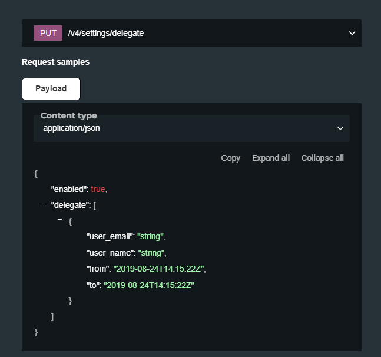Click the "to" timestamp value

click(149, 285)
